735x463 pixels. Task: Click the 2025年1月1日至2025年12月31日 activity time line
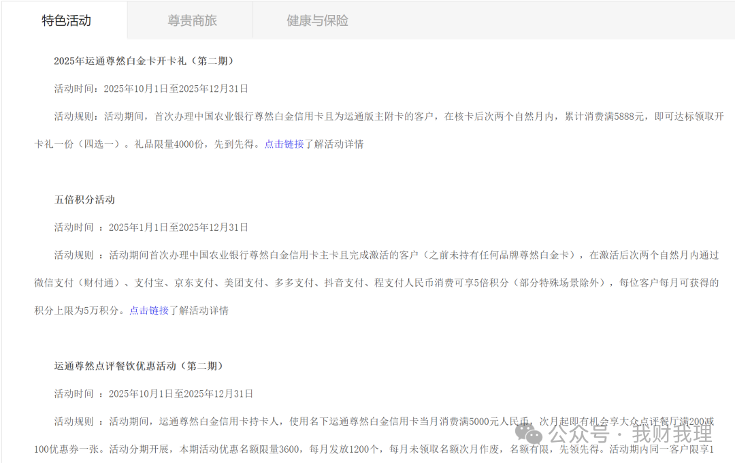(x=151, y=227)
